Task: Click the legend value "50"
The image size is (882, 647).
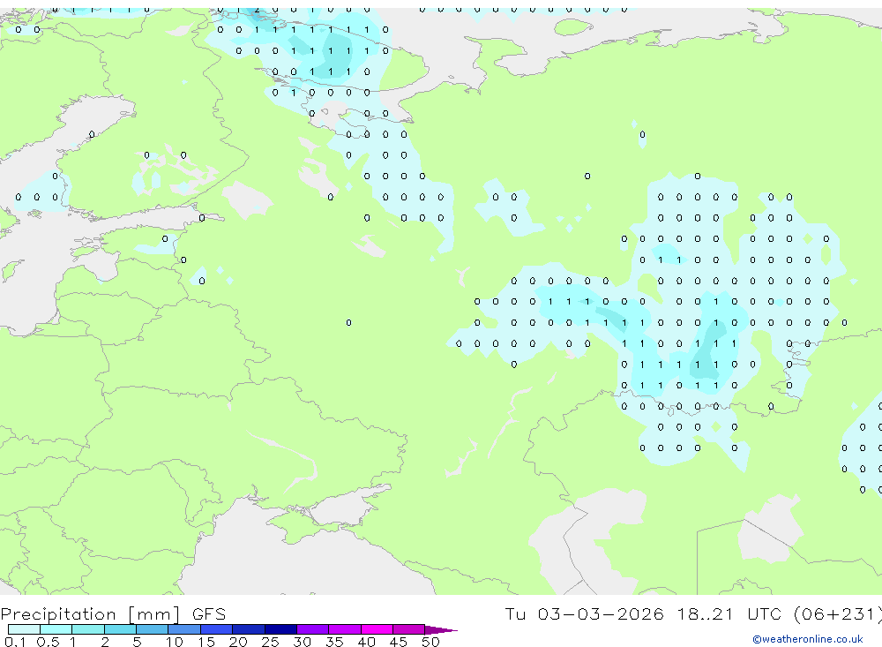Action: click(430, 642)
